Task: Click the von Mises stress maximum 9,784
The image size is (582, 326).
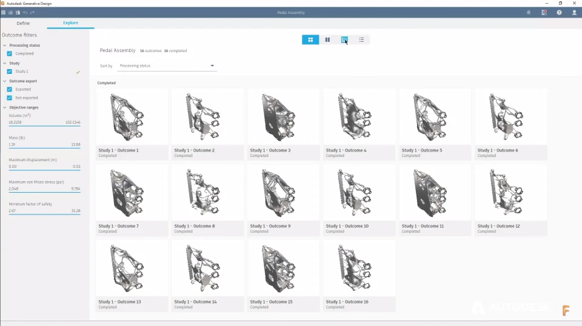Action: pos(76,188)
